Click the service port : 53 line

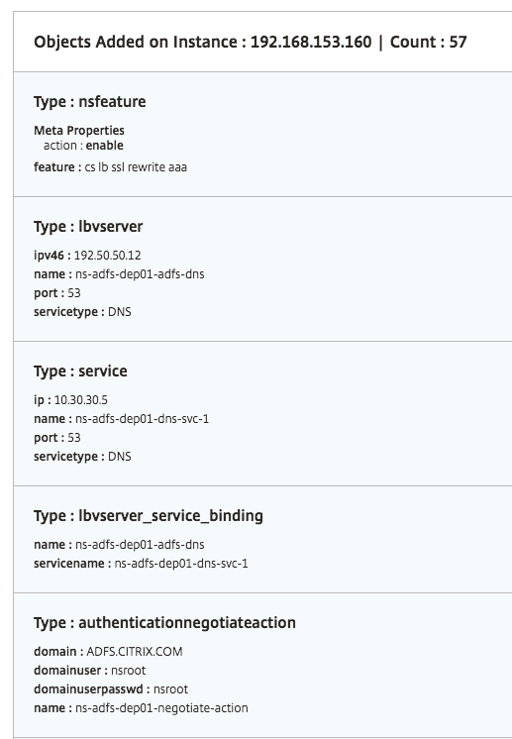tap(57, 438)
